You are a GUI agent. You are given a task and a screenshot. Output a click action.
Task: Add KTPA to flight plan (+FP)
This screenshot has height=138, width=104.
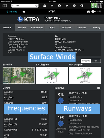99,12
